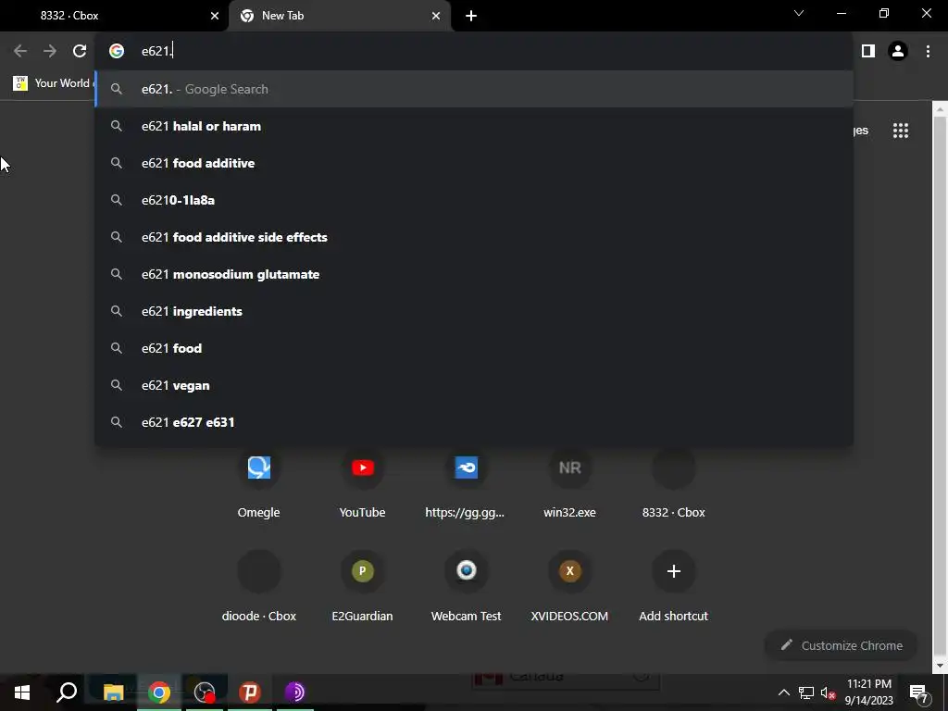This screenshot has height=711, width=948.
Task: Click the scrollbar up arrow
Action: coord(940,109)
